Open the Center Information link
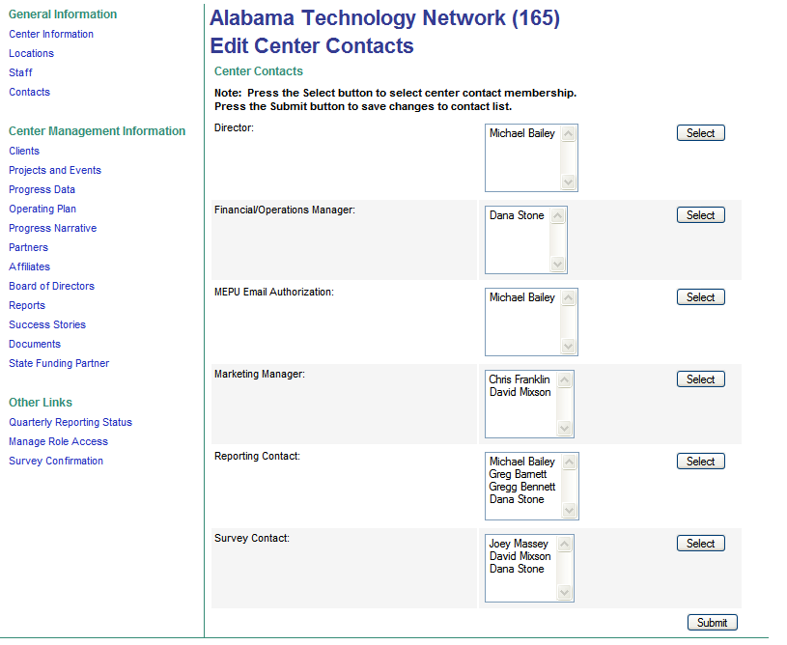The width and height of the screenshot is (787, 645). (x=51, y=34)
